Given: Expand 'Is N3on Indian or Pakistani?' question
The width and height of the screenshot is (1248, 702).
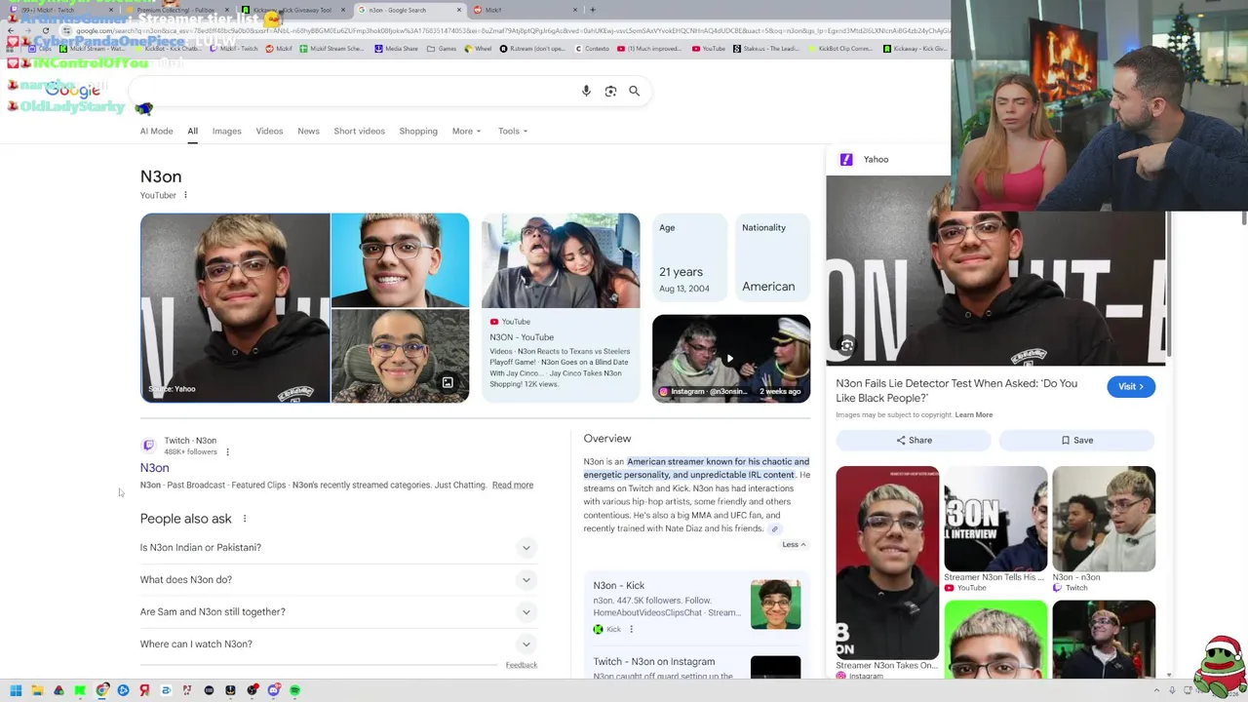Looking at the screenshot, I should coord(338,547).
